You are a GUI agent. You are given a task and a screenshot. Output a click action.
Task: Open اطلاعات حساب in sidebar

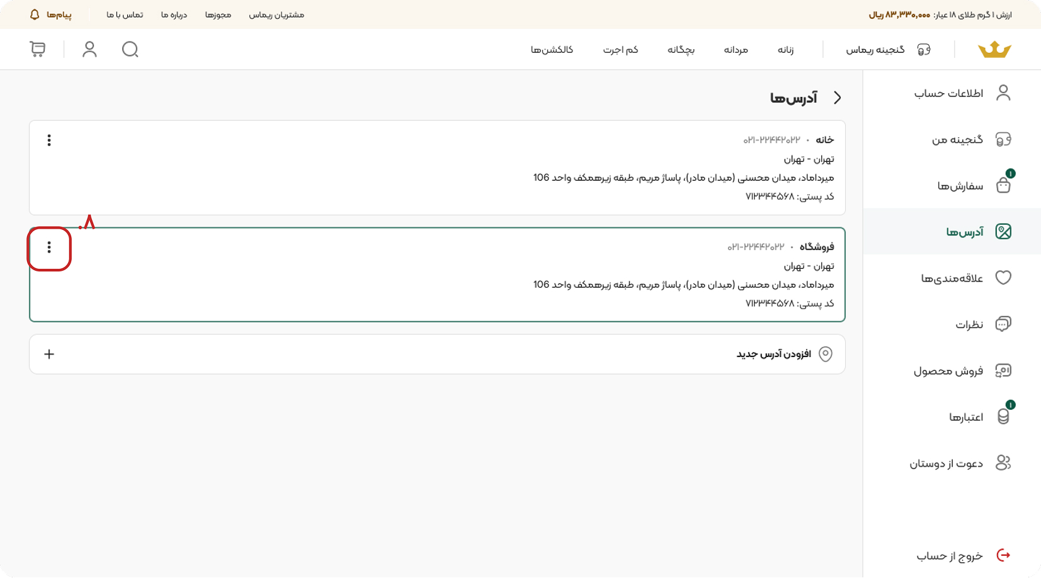pos(948,93)
